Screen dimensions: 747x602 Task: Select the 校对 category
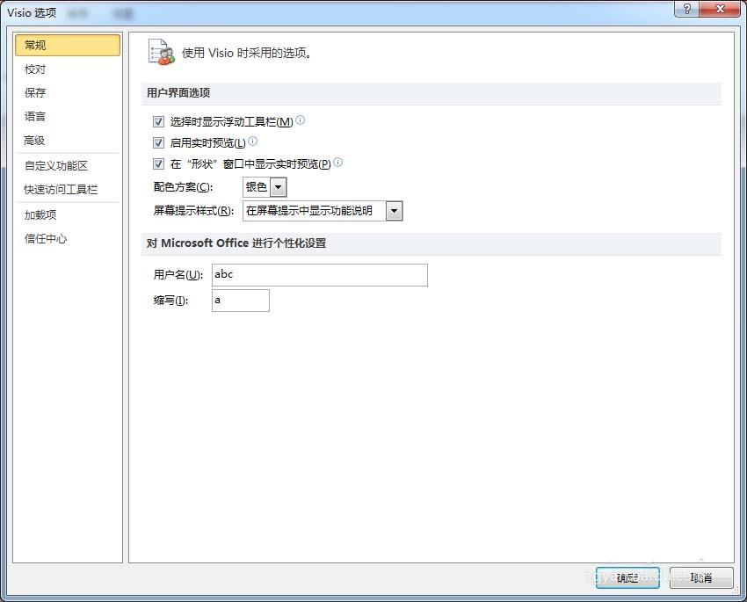[35, 69]
